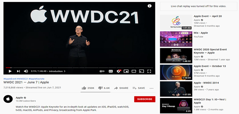Skip to the next video
The height and width of the screenshot is (114, 239).
click(18, 71)
